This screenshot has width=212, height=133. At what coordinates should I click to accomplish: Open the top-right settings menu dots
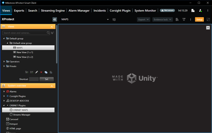click(x=208, y=11)
